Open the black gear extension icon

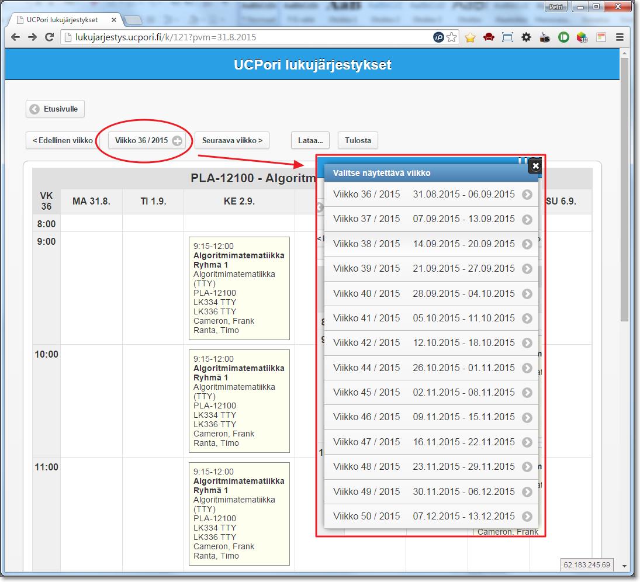tap(526, 37)
